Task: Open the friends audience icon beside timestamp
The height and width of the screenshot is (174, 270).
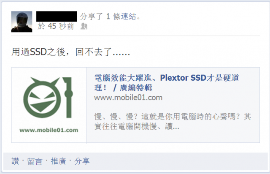Action: (84, 26)
